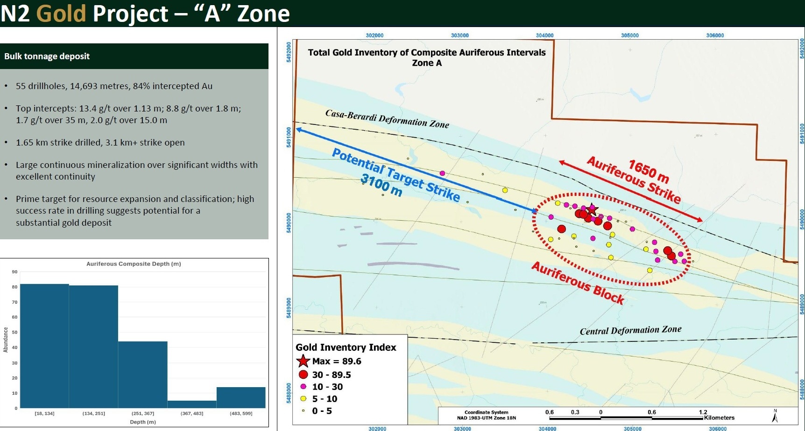Click the Auriferous Block label text
Image resolution: width=805 pixels, height=431 pixels.
(x=578, y=283)
